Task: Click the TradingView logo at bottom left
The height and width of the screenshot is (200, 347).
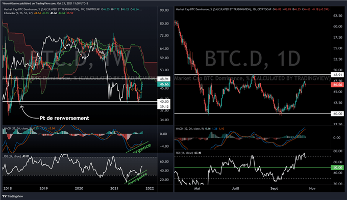Action: click(x=13, y=196)
